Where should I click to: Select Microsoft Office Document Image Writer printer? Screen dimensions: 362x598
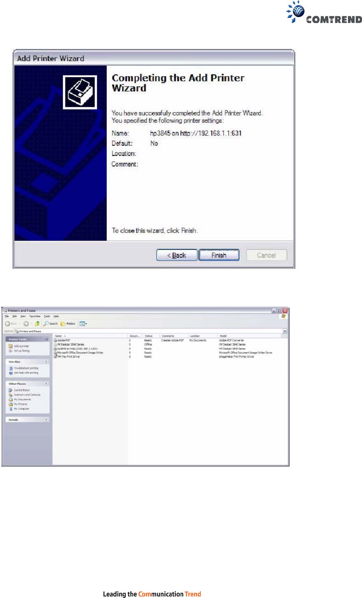(80, 353)
